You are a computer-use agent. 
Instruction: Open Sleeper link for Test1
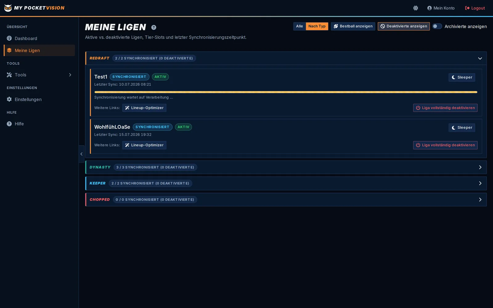point(462,77)
